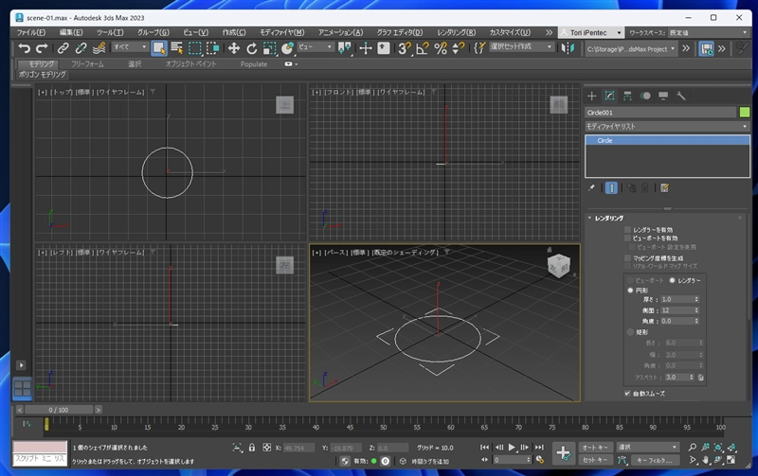Play the animation

point(512,448)
